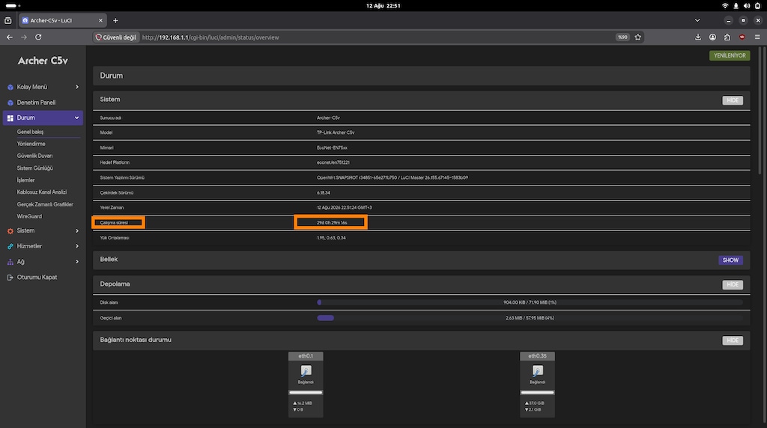Image resolution: width=767 pixels, height=428 pixels.
Task: Click the YENİLENİYOR refresh indicator button
Action: (730, 55)
